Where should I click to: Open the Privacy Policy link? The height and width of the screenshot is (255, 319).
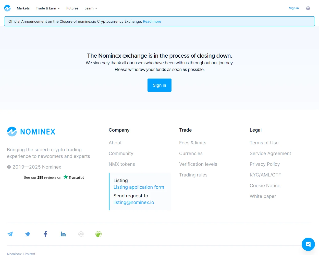point(265,164)
